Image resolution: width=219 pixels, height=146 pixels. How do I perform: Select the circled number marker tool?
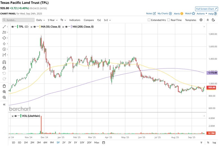coord(4,49)
